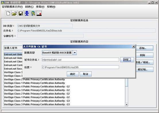The width and height of the screenshot is (159, 113).
Task: Click the 添加... button in main window
Action: pyautogui.click(x=144, y=48)
